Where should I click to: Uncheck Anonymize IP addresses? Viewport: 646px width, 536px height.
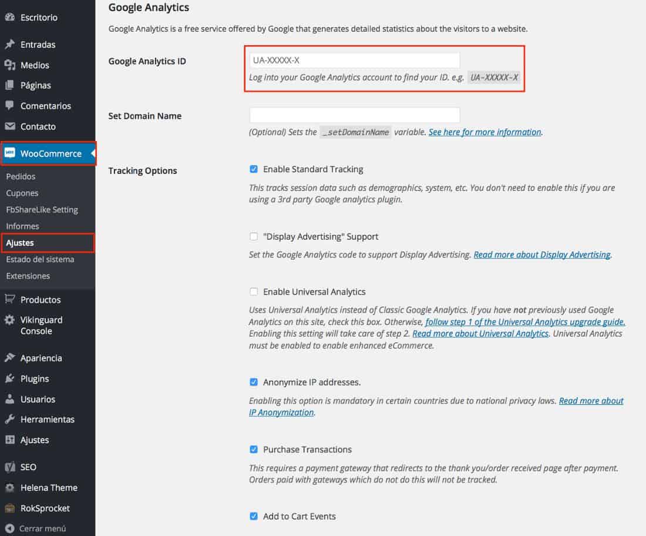point(254,382)
